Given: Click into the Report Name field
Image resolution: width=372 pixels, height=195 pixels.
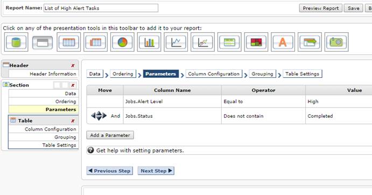Looking at the screenshot, I should (x=101, y=8).
